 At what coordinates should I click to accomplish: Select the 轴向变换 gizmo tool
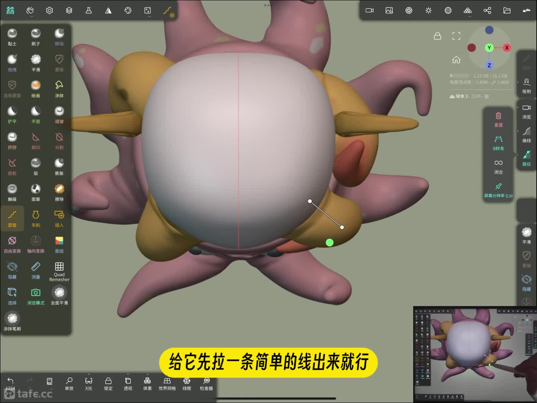click(x=36, y=244)
